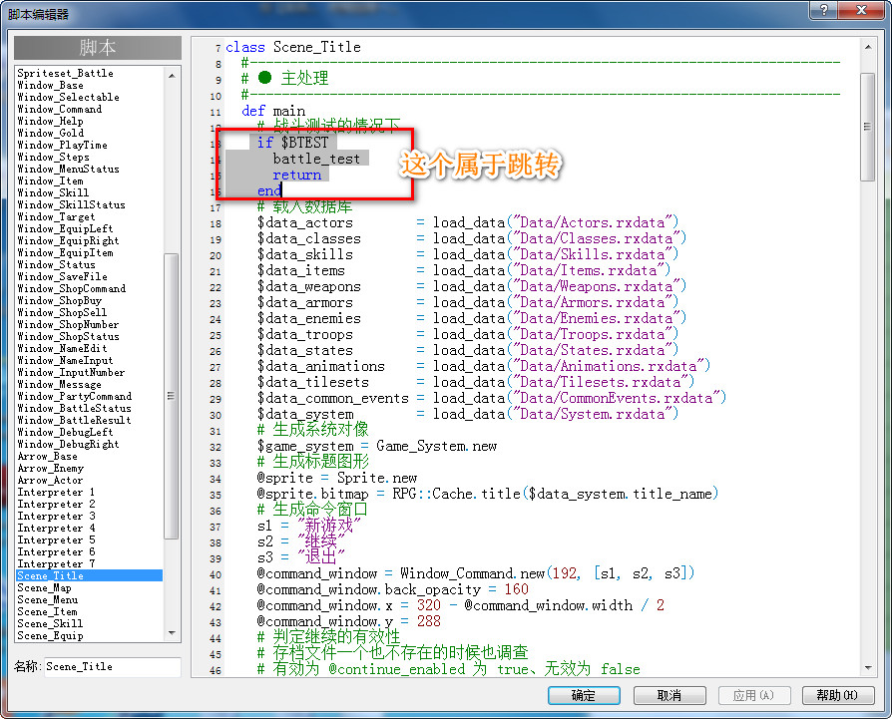This screenshot has width=892, height=719.
Task: Click the "@command_window.back_opacity = 160" line
Action: pos(392,589)
